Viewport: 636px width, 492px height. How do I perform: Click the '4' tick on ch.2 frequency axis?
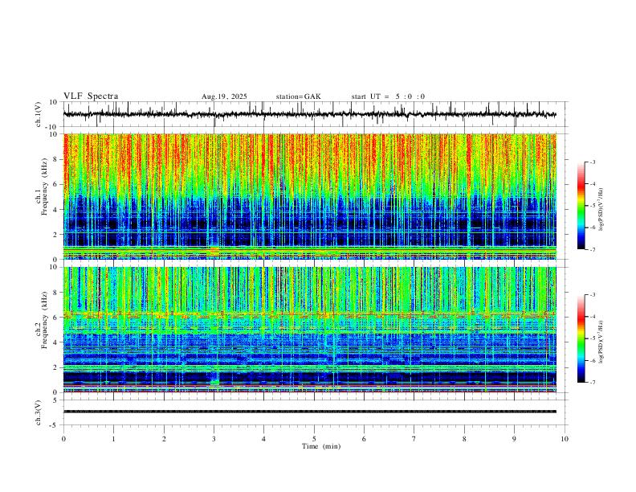click(x=56, y=342)
